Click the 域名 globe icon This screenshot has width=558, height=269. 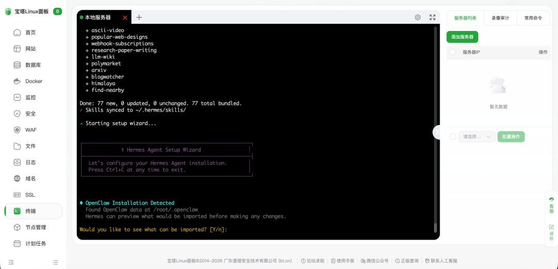[x=17, y=179]
